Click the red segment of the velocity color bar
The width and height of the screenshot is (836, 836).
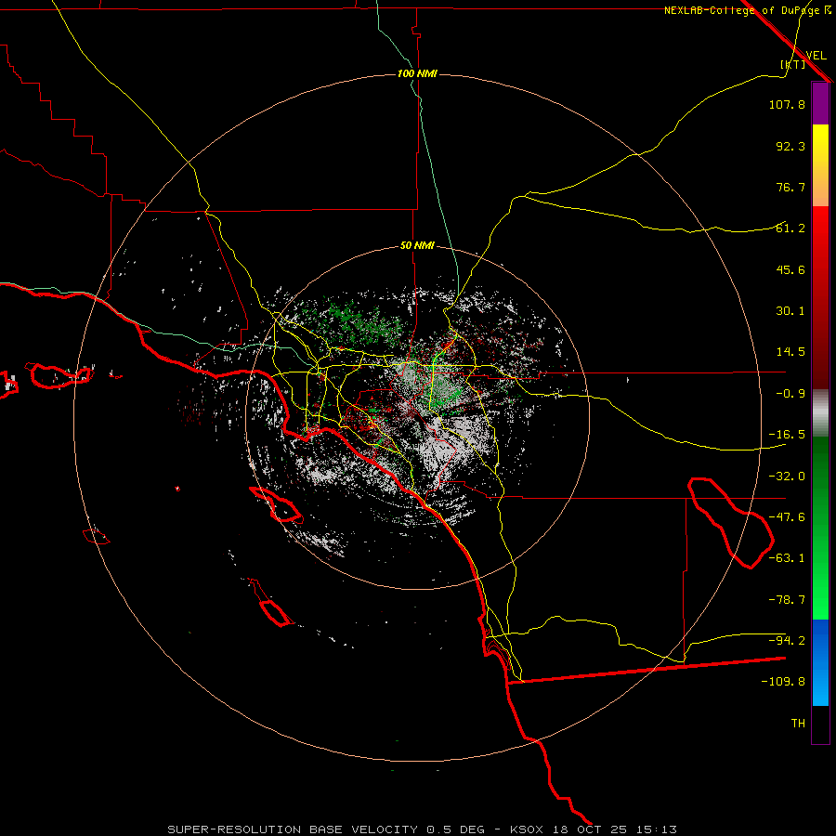820,297
